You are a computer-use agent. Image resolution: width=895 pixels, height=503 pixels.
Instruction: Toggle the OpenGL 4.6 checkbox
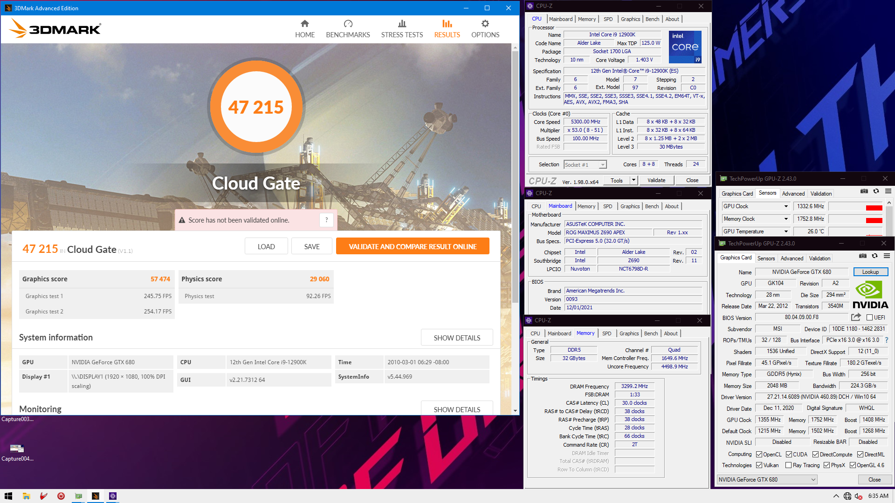click(x=853, y=465)
